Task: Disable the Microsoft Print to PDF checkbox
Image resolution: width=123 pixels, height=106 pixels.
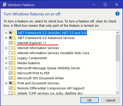Action: click(x=10, y=73)
